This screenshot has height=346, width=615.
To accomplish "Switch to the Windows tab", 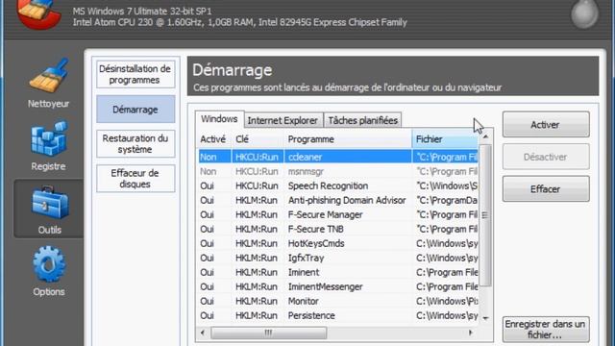I will (x=219, y=119).
